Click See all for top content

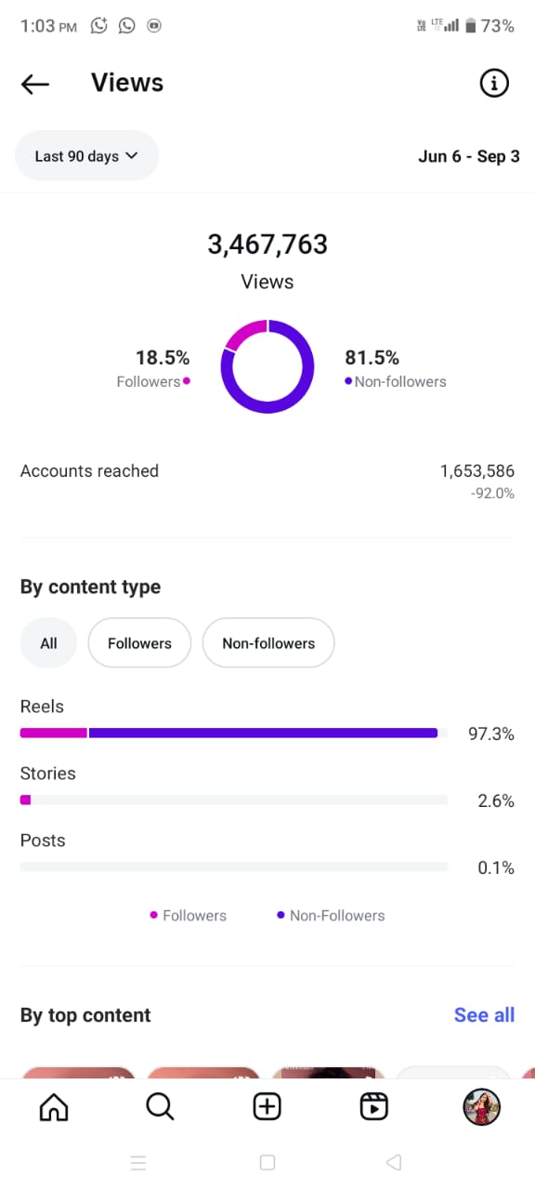[x=484, y=1015]
